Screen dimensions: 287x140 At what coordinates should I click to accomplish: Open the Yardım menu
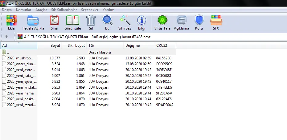click(x=109, y=10)
